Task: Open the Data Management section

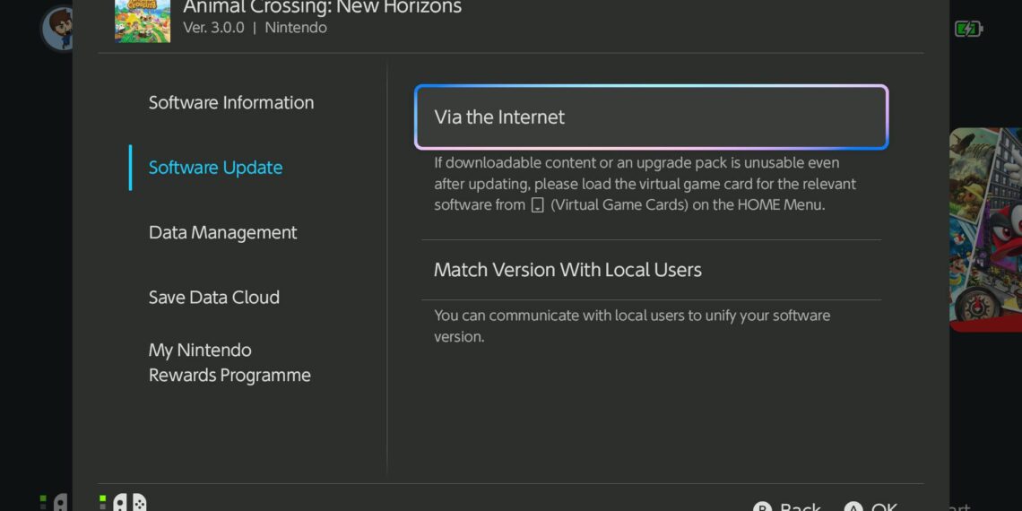Action: 222,233
